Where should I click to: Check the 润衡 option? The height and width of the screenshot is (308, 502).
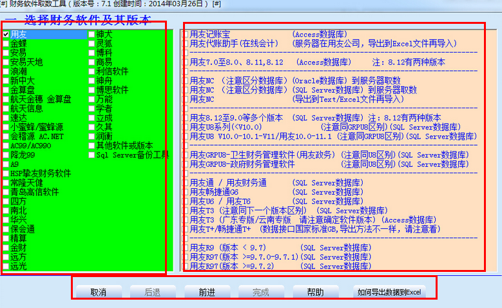point(92,137)
